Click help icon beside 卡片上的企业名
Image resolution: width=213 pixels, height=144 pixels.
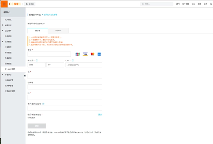[43, 104]
